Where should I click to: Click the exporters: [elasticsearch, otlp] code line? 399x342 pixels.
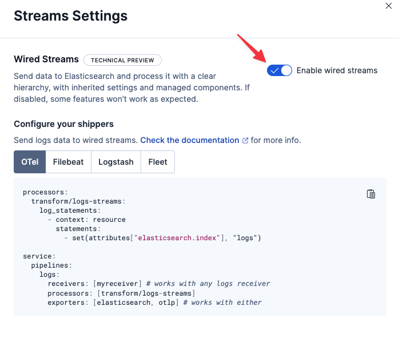[154, 303]
